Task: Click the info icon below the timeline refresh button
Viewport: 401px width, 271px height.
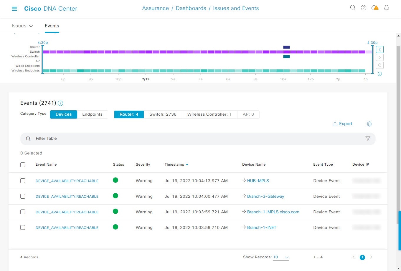Action: 379,74
